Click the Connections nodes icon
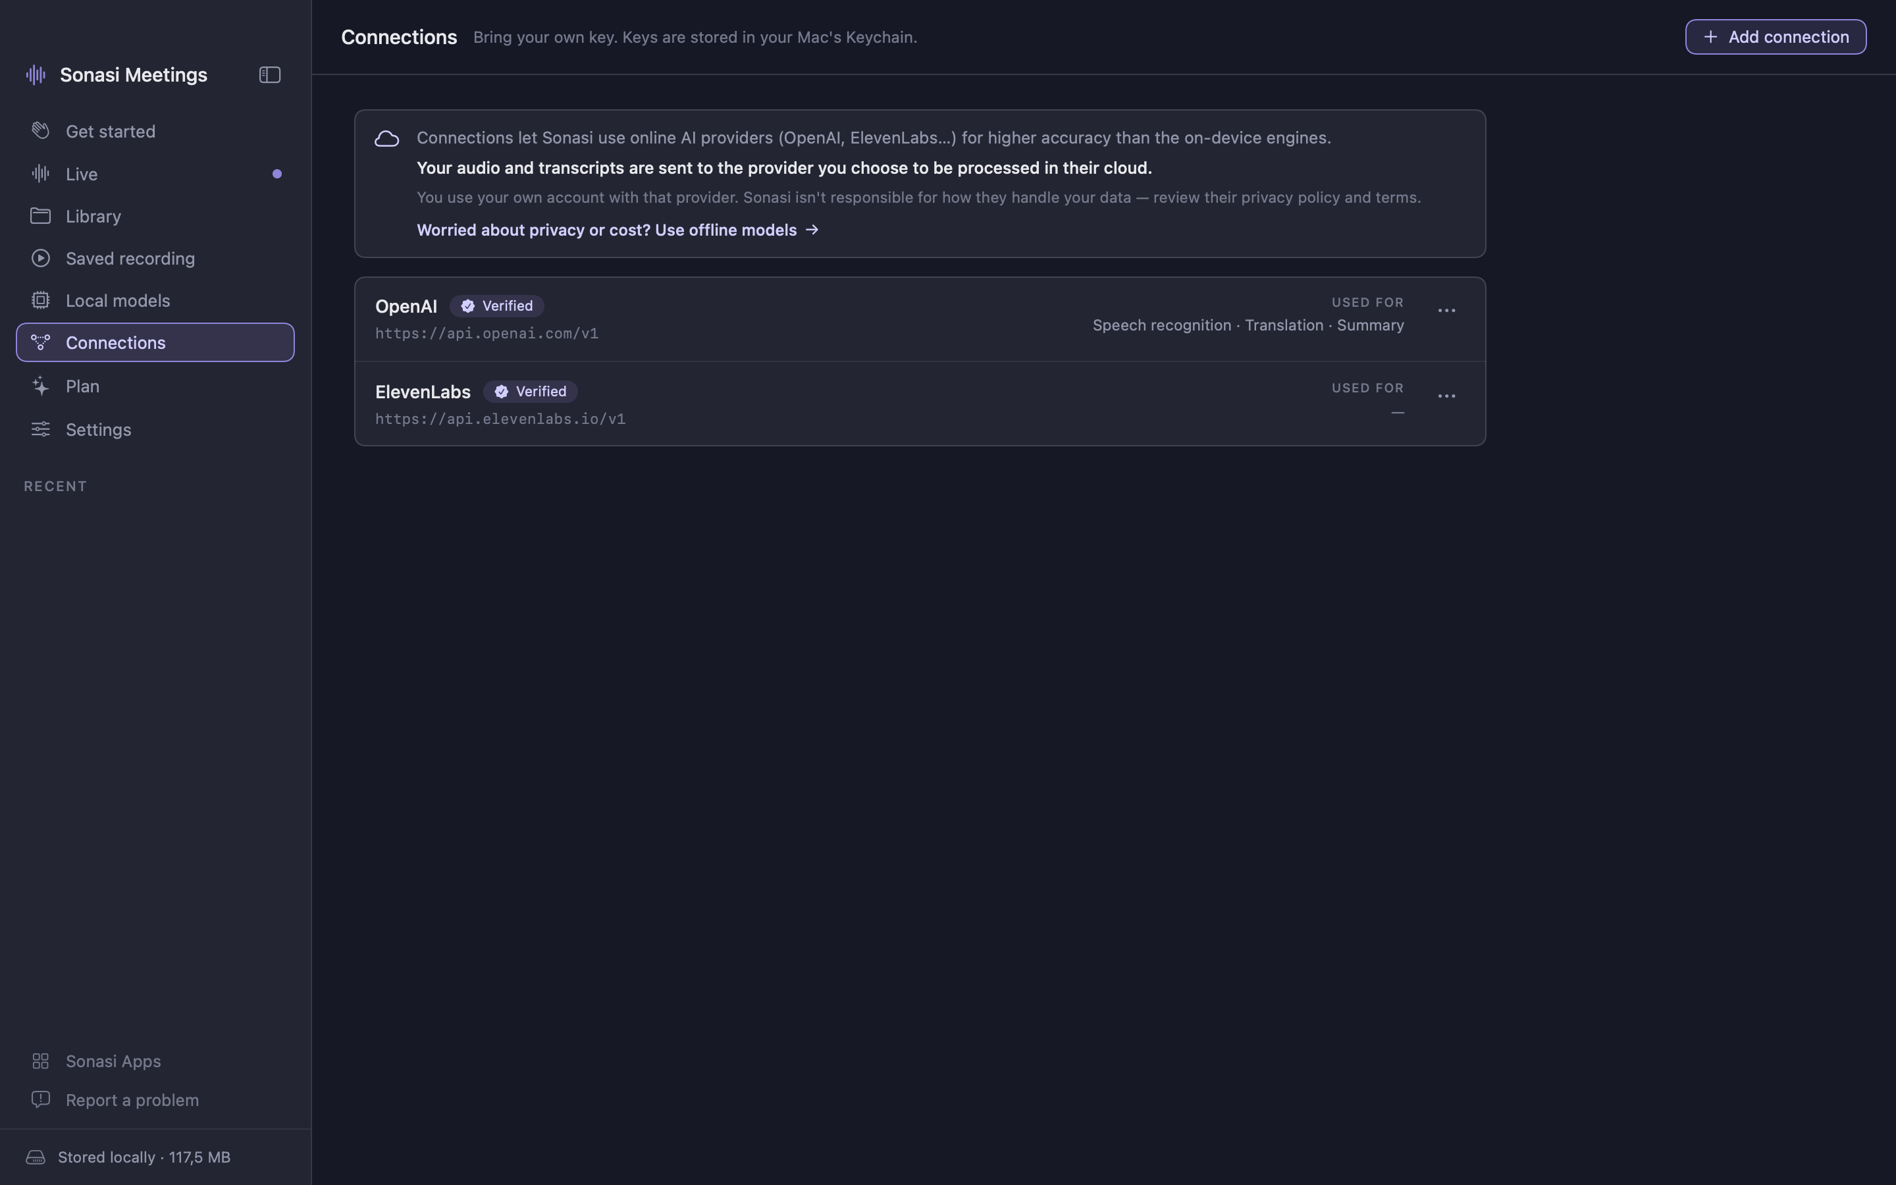Image resolution: width=1896 pixels, height=1185 pixels. [x=41, y=342]
